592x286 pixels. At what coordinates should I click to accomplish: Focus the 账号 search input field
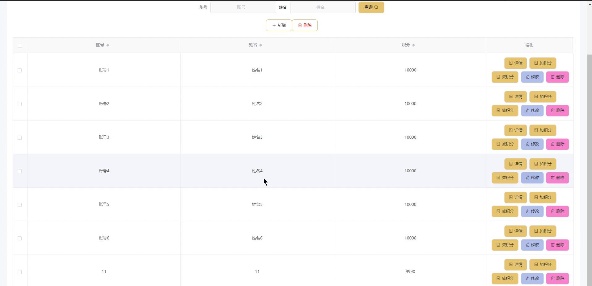pyautogui.click(x=243, y=7)
